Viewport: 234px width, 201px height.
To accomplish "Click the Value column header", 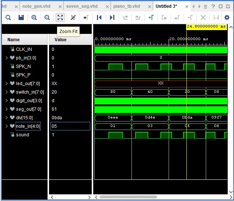I will click(70, 40).
